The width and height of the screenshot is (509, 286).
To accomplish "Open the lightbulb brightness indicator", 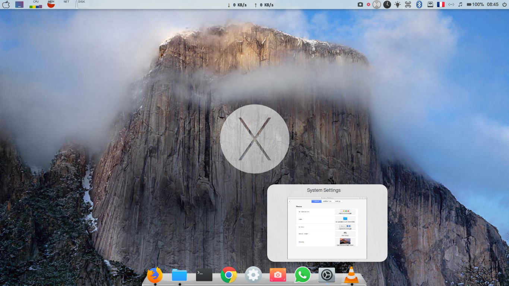I will click(x=398, y=4).
